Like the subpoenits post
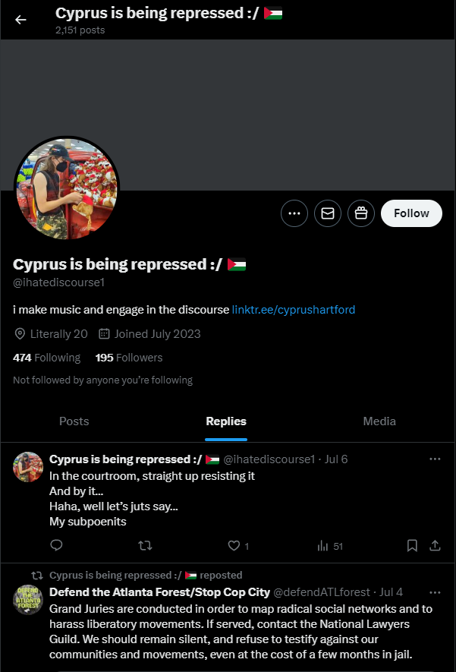The height and width of the screenshot is (672, 456). [234, 545]
